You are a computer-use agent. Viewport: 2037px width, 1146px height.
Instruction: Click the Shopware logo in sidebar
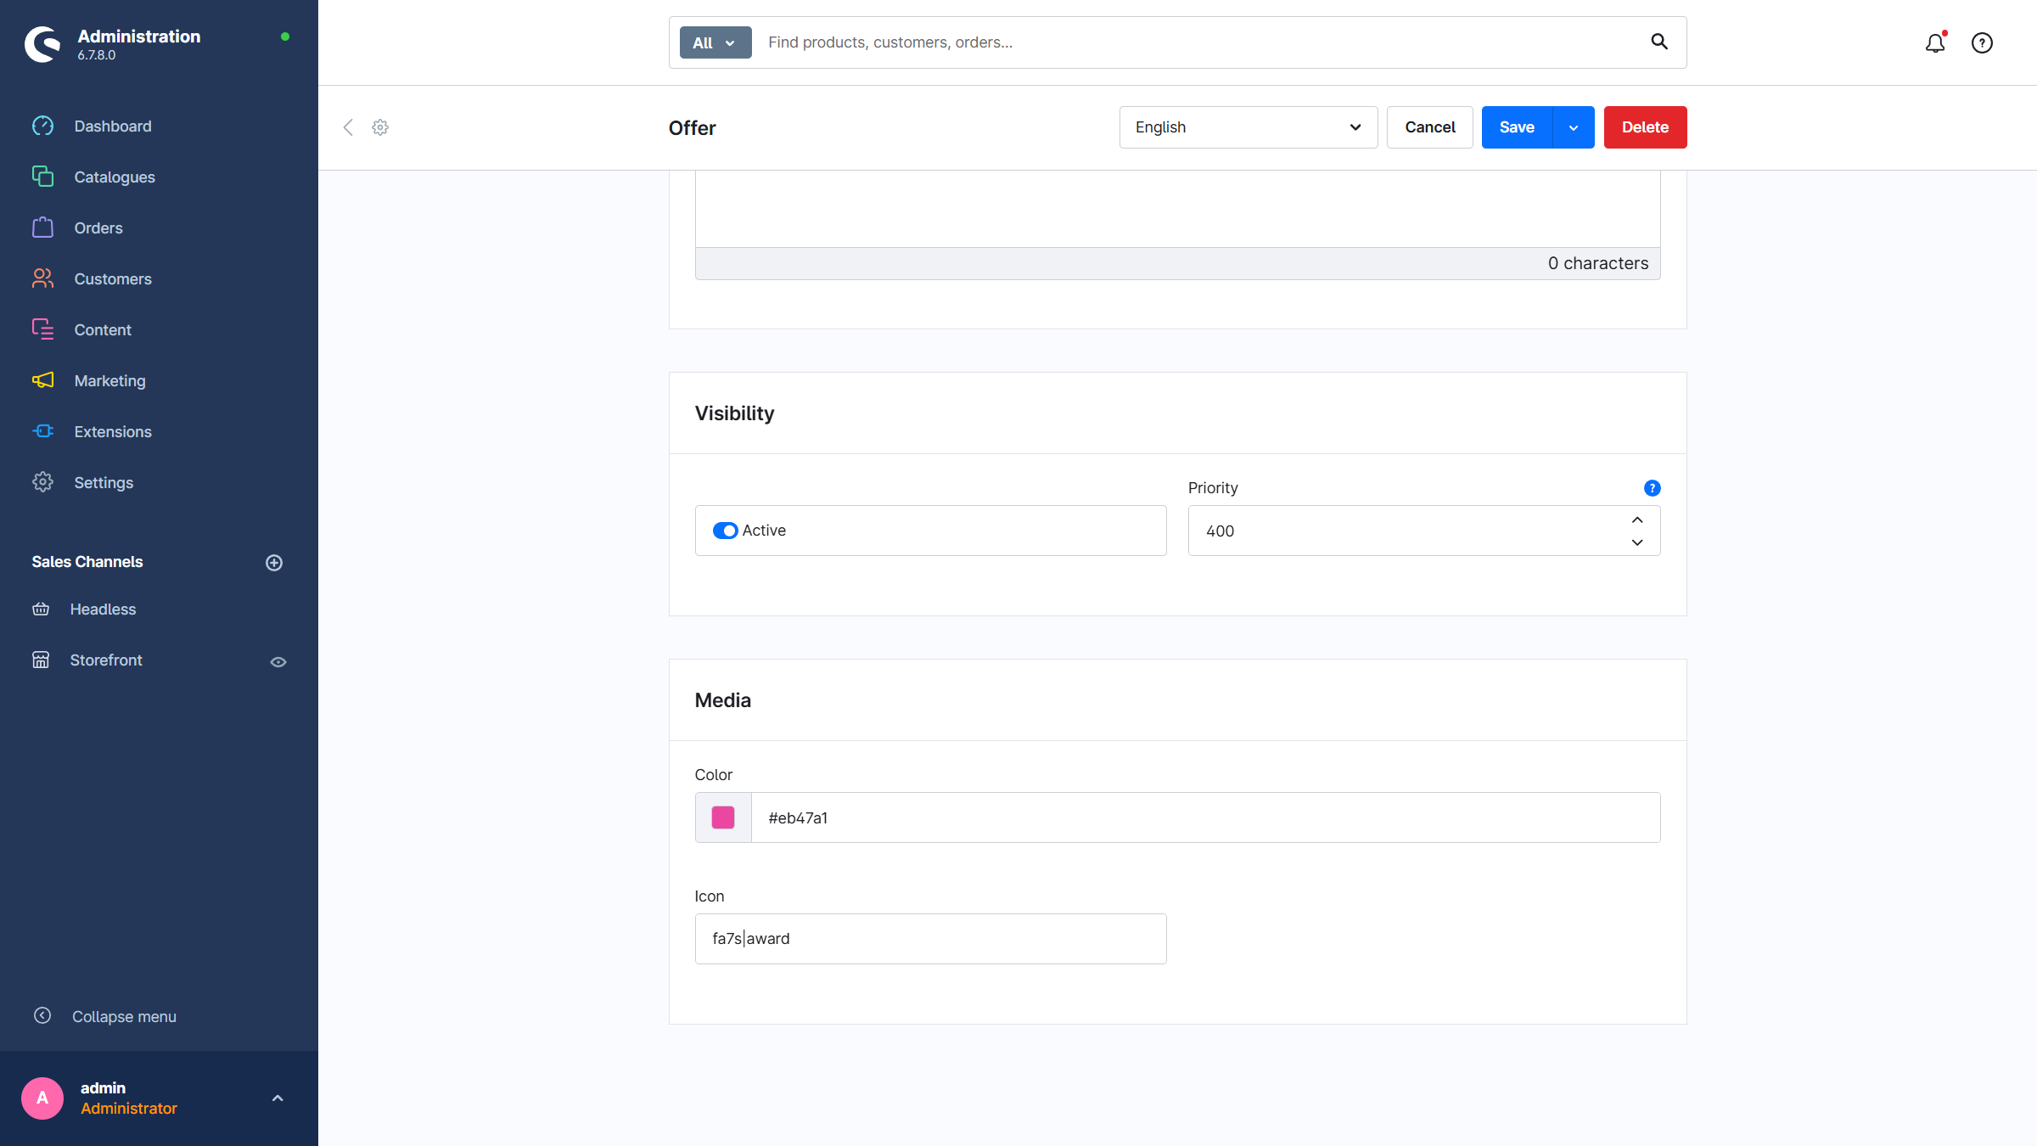[x=42, y=44]
